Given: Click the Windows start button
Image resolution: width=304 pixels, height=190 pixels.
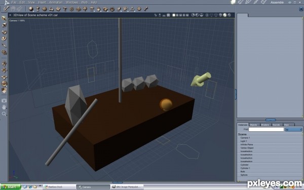Looking at the screenshot, I should point(10,187).
